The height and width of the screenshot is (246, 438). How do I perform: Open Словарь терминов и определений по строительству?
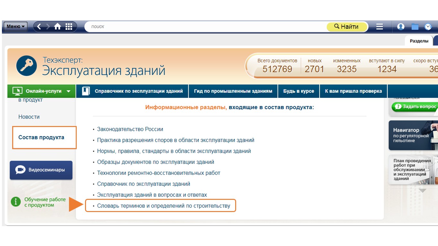tap(164, 206)
